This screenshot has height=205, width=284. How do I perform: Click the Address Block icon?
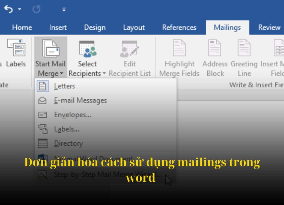[215, 48]
